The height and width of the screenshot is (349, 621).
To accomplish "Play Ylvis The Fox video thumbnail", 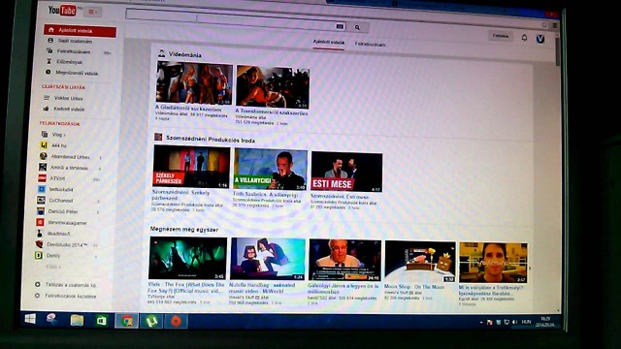I will tap(187, 259).
